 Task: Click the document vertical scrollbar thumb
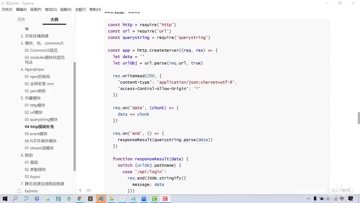point(359,118)
